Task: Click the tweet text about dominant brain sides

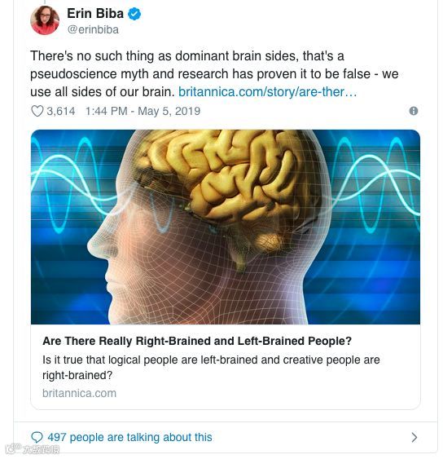Action: click(x=214, y=73)
